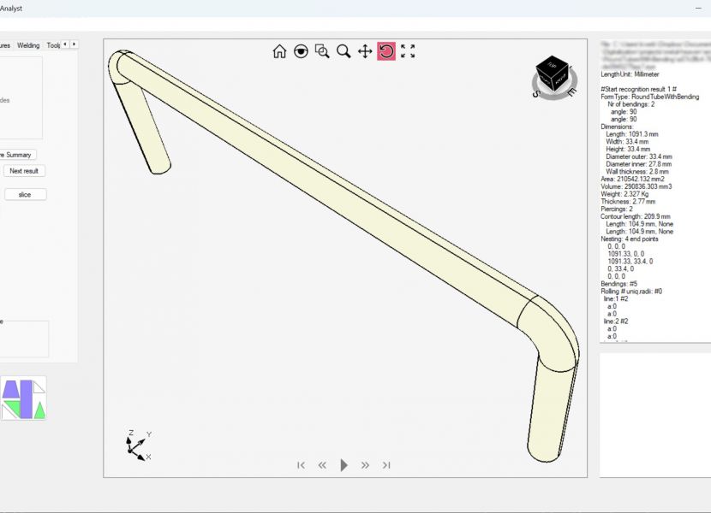
Task: Switch to the Welding tab
Action: 28,45
